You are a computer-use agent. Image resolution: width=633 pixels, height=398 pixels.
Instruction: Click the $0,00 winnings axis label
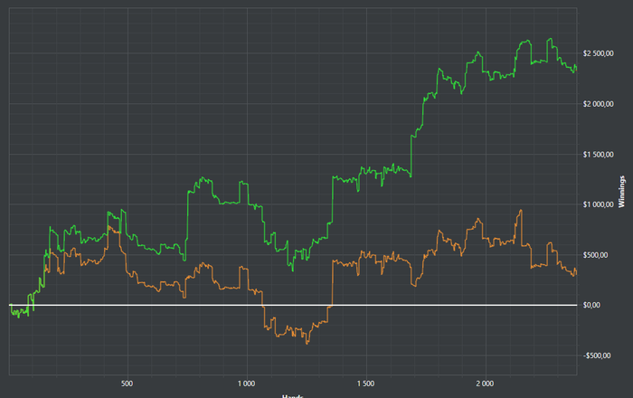click(591, 305)
